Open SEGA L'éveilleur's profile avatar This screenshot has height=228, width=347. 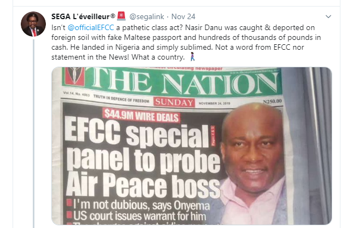point(33,24)
